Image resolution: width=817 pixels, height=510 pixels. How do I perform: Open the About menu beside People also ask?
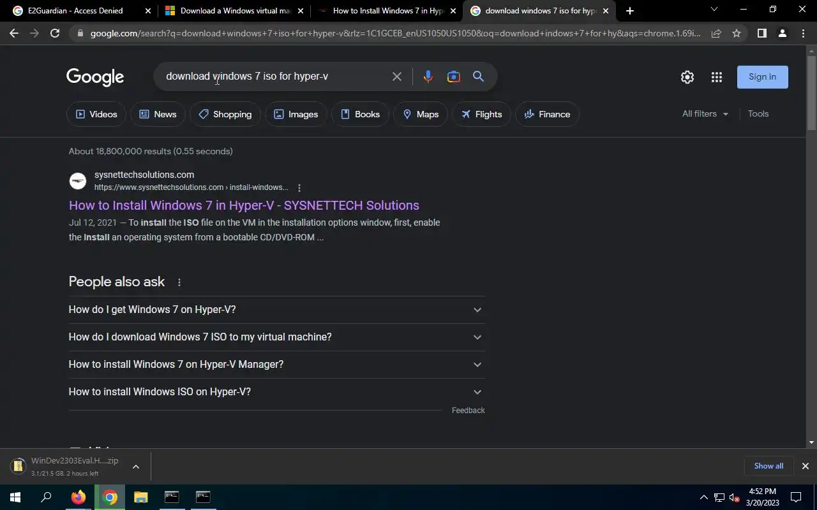coord(179,282)
